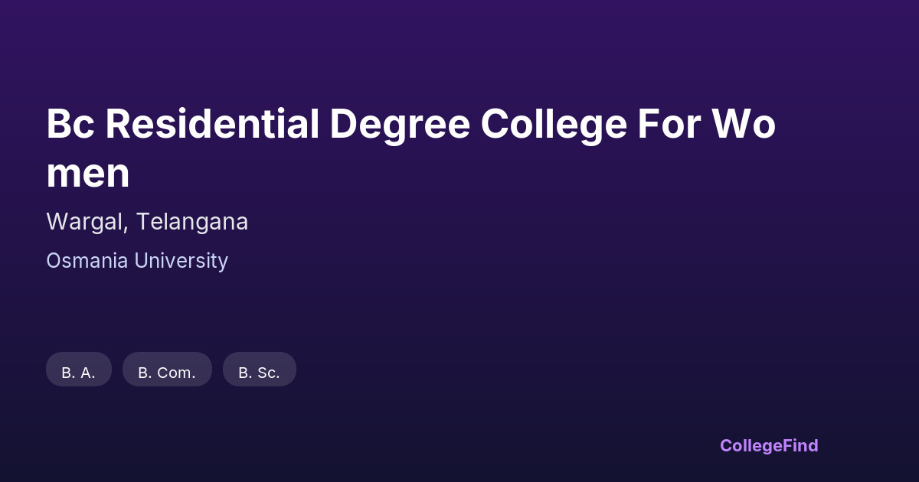Click the word Osmania
Image resolution: width=919 pixels, height=482 pixels.
[x=87, y=261]
